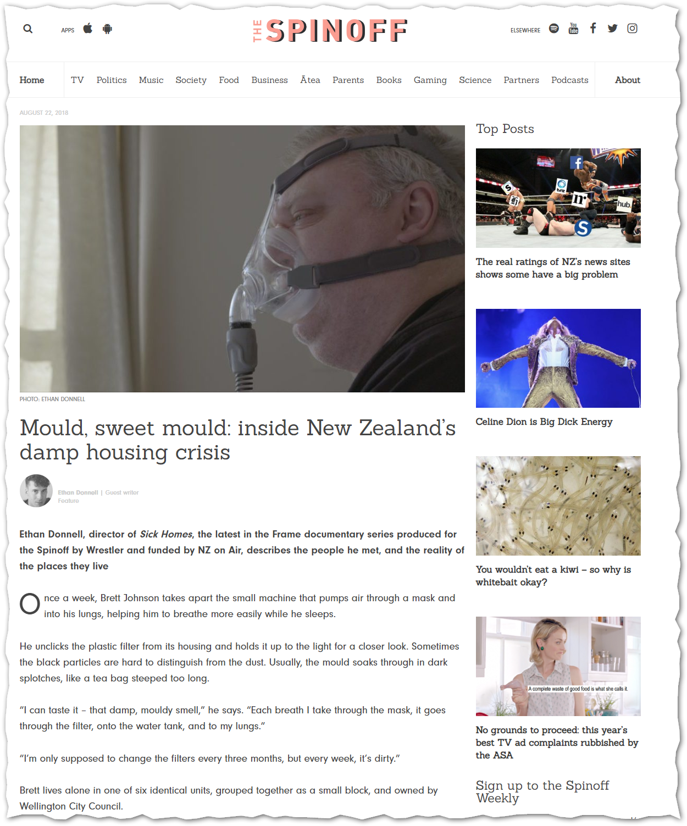Viewport: 687px width, 826px height.
Task: Open the TV ad complaints thumbnail
Action: (x=558, y=666)
